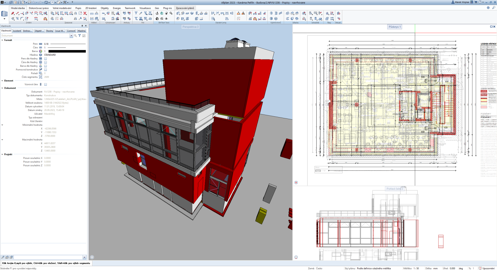Image resolution: width=497 pixels, height=270 pixels.
Task: Click the Save icon in quick access toolbar
Action: pos(19,2)
